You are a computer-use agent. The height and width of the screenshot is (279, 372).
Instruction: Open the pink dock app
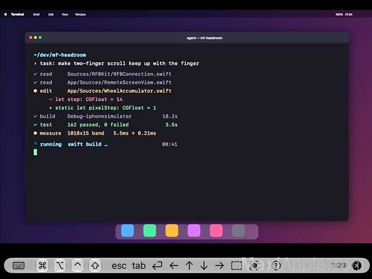pos(216,230)
